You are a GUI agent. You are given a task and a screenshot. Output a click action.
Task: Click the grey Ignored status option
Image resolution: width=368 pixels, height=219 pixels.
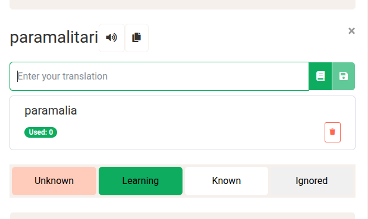(312, 181)
